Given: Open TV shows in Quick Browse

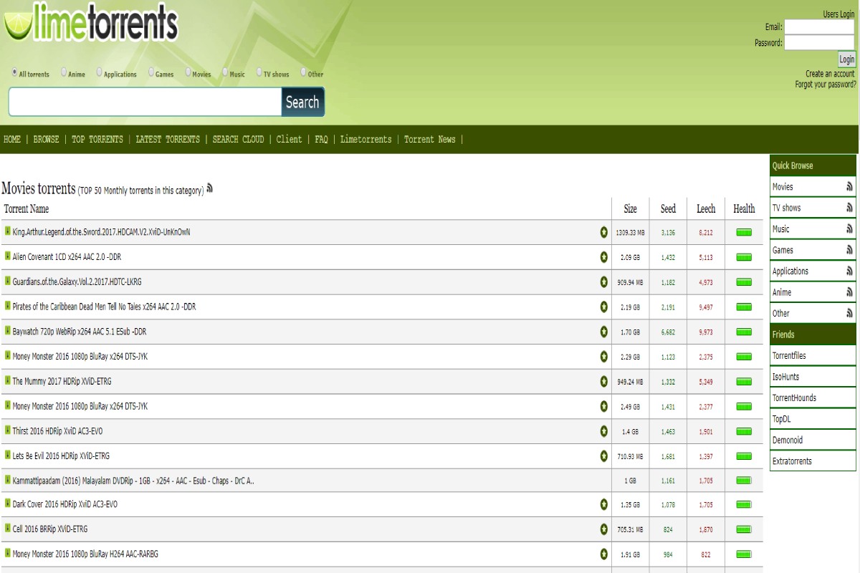Looking at the screenshot, I should point(786,208).
